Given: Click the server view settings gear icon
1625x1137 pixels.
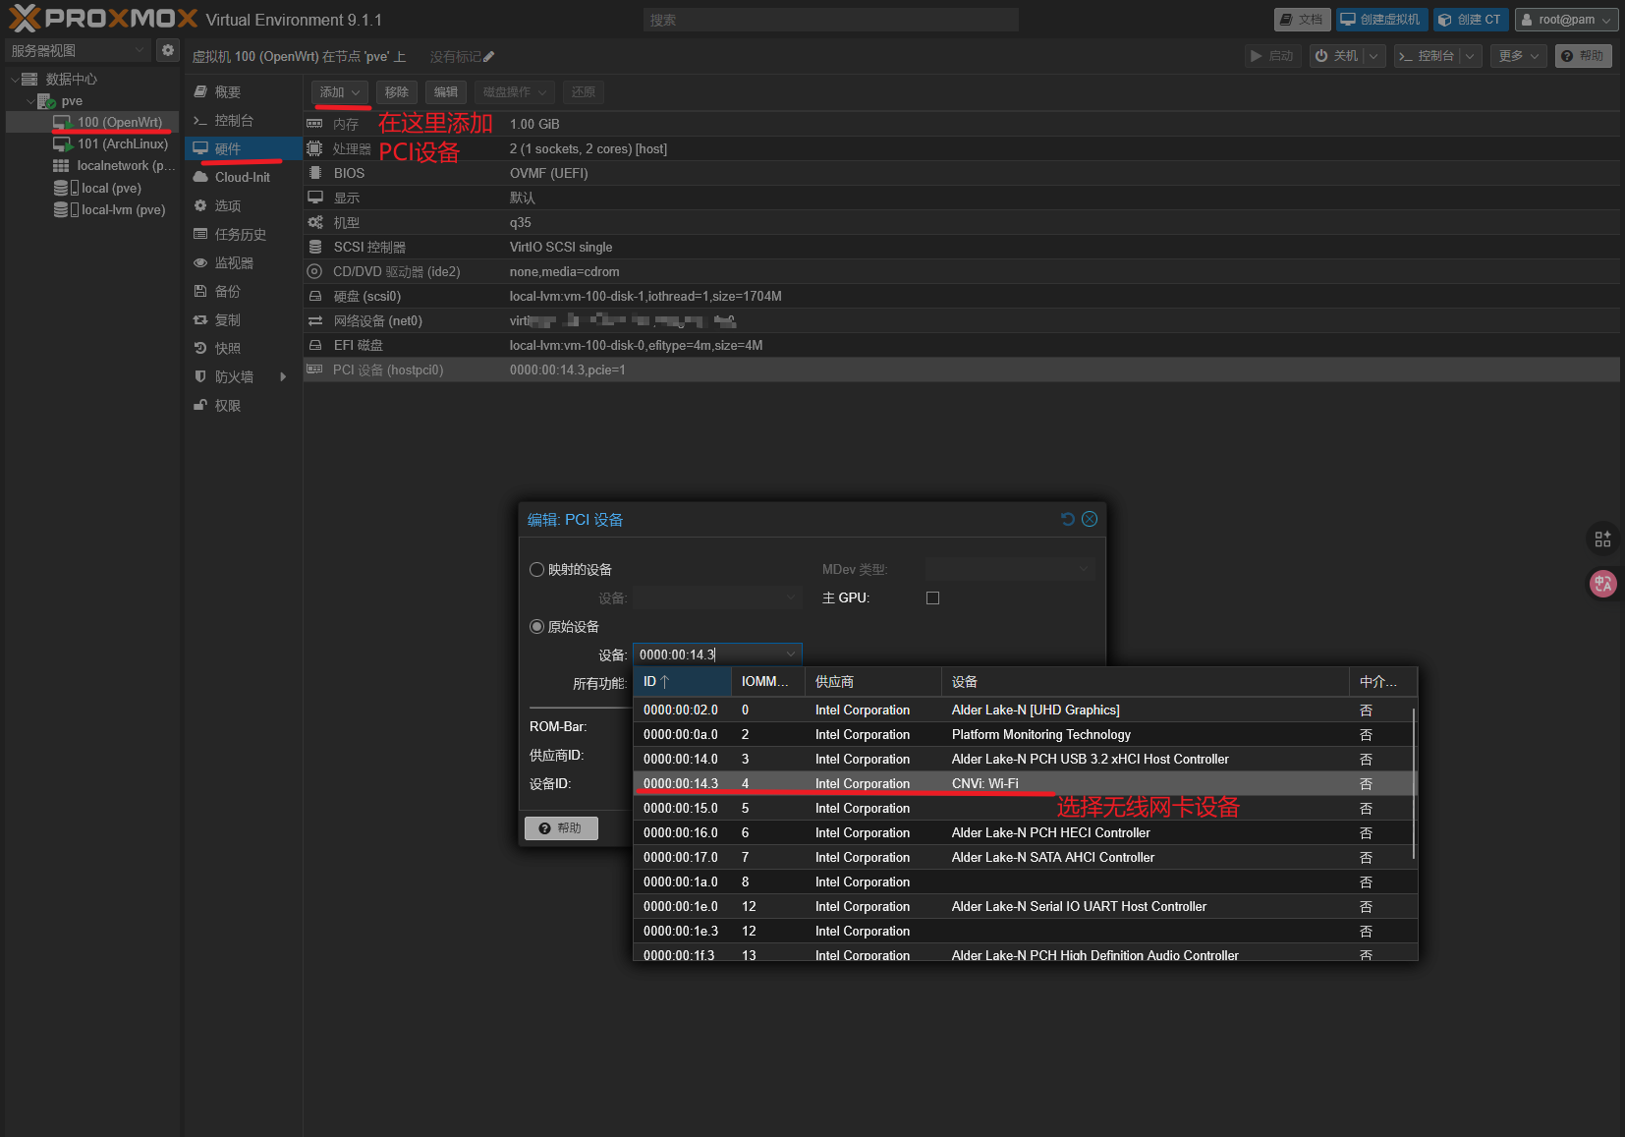Looking at the screenshot, I should [x=168, y=50].
